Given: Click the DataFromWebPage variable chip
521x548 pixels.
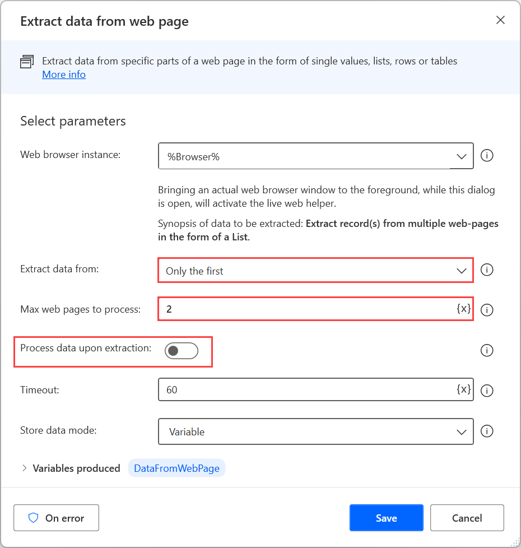Looking at the screenshot, I should click(x=176, y=468).
